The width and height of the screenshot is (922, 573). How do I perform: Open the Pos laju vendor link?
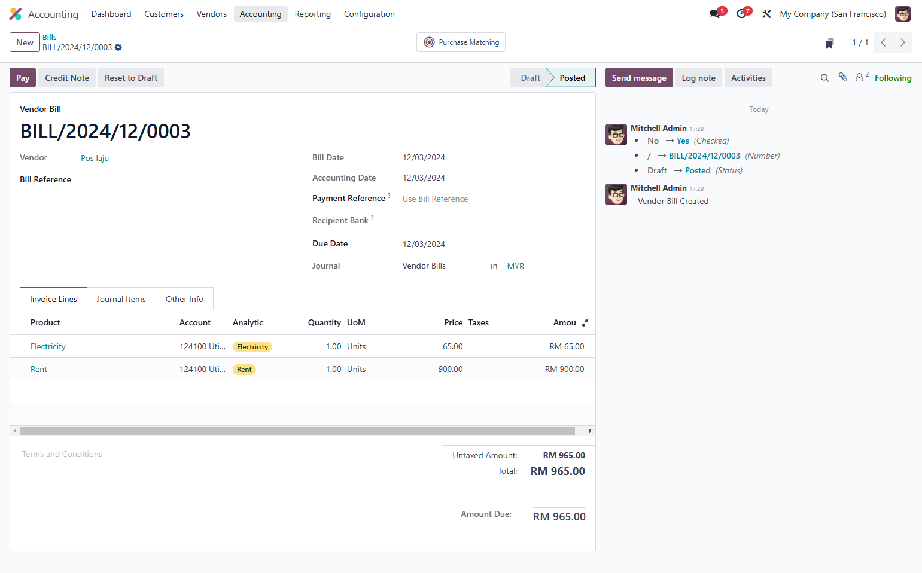click(x=95, y=158)
